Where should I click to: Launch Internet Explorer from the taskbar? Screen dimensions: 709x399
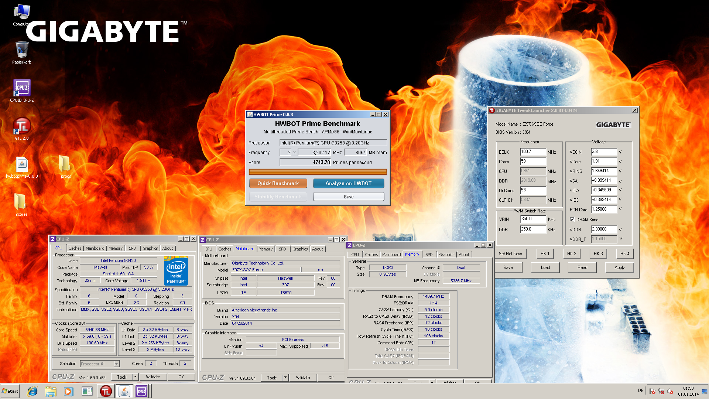33,391
